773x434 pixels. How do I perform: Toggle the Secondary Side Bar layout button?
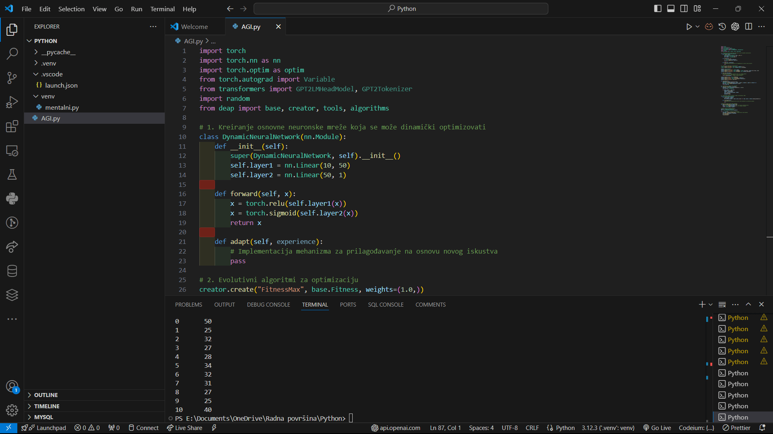pos(684,8)
